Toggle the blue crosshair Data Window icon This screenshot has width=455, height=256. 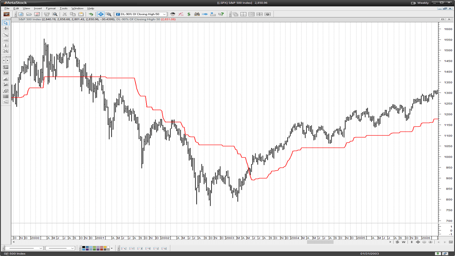[101, 14]
